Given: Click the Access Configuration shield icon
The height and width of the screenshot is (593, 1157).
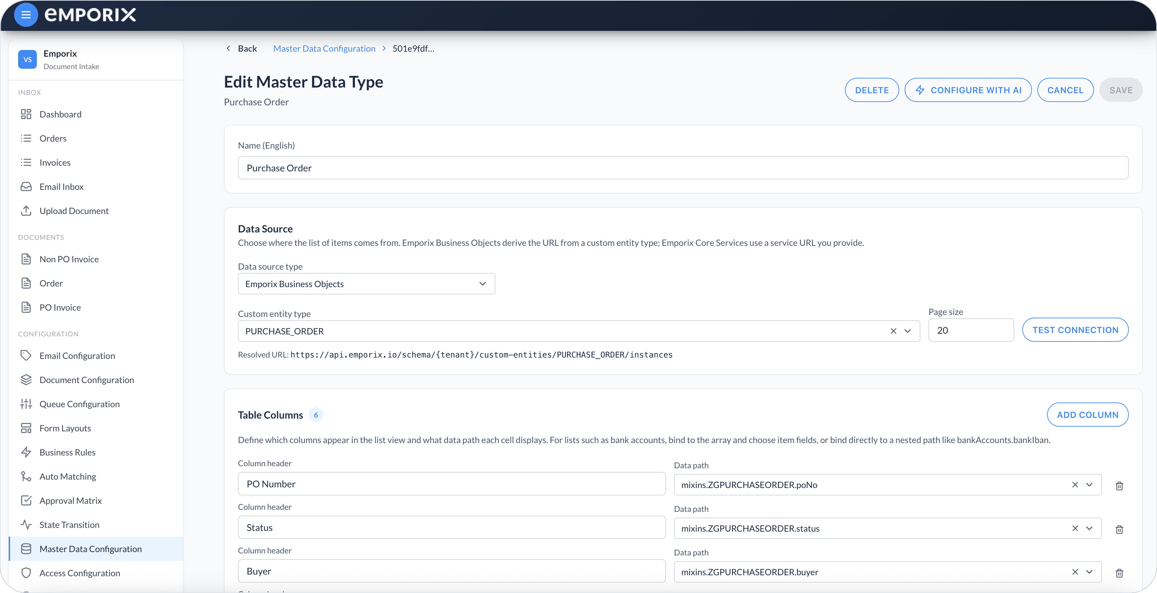Looking at the screenshot, I should click(x=26, y=573).
